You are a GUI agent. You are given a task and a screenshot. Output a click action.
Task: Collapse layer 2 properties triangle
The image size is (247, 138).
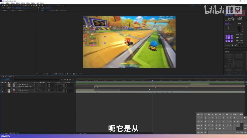point(7,86)
